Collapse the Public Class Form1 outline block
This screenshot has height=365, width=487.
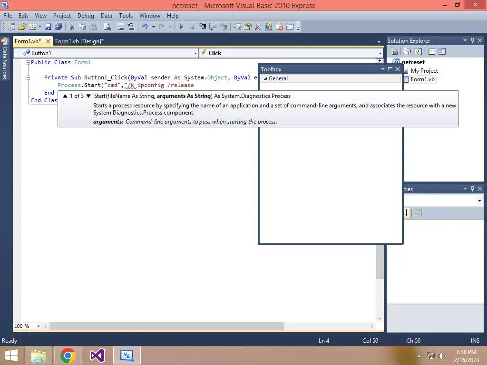coord(28,62)
